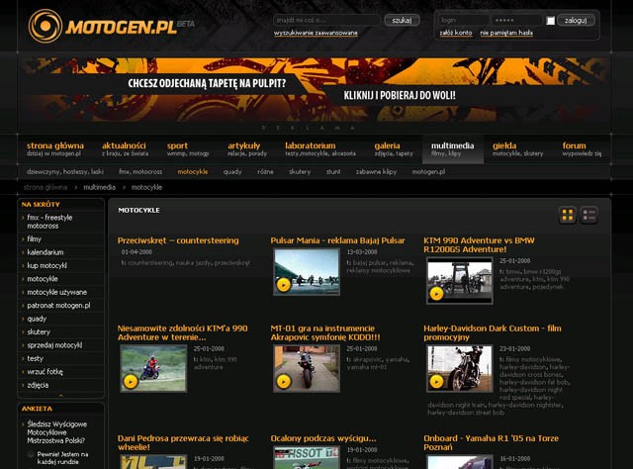Open 'Onboard - Yamaha R1 '05' video title
633x469 pixels.
coord(491,442)
